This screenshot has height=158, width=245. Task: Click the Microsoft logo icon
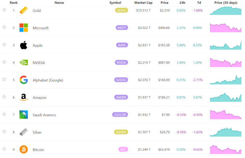point(24,28)
